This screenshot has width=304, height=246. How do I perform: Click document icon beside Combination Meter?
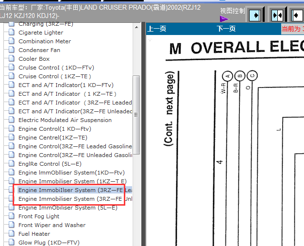click(12, 41)
